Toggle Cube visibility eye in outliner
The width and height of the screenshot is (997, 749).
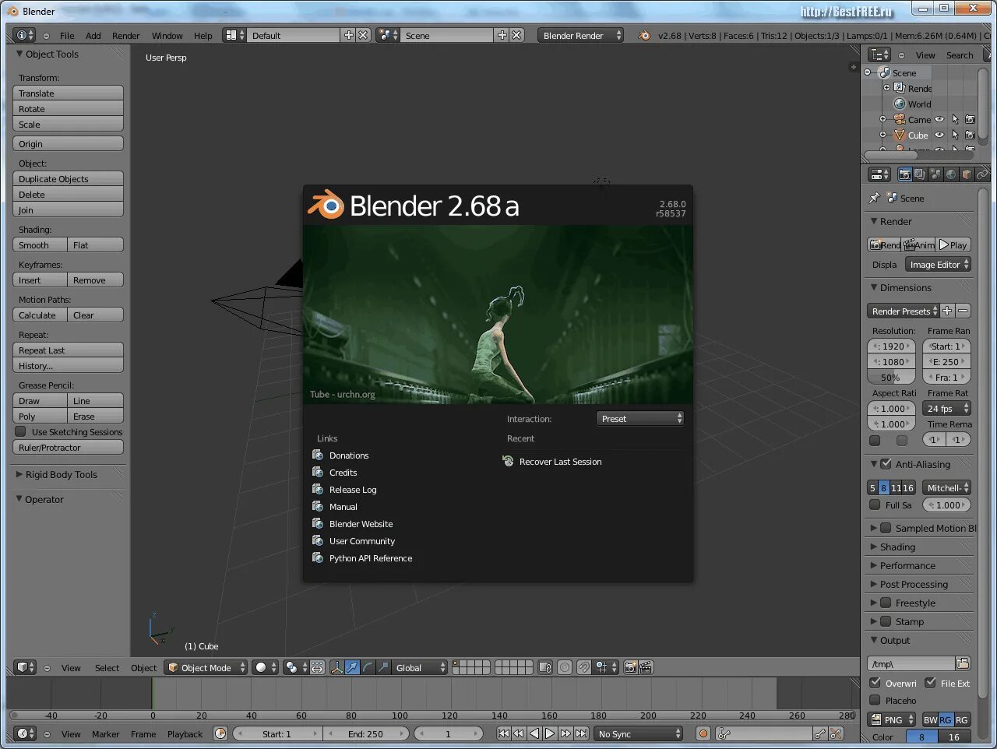pyautogui.click(x=939, y=135)
